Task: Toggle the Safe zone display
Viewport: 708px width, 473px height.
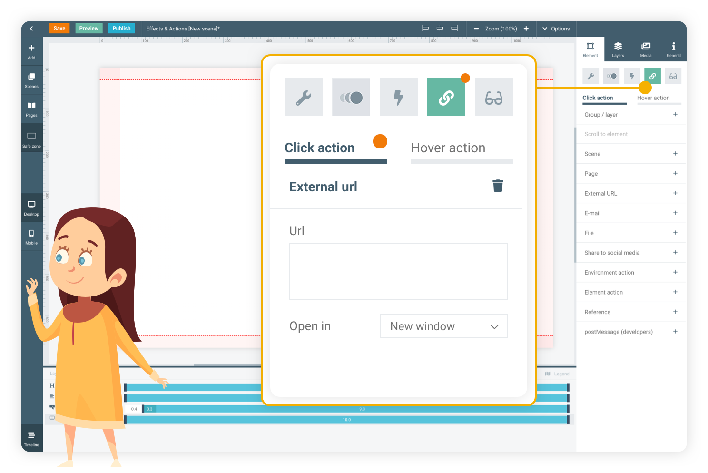Action: (31, 139)
